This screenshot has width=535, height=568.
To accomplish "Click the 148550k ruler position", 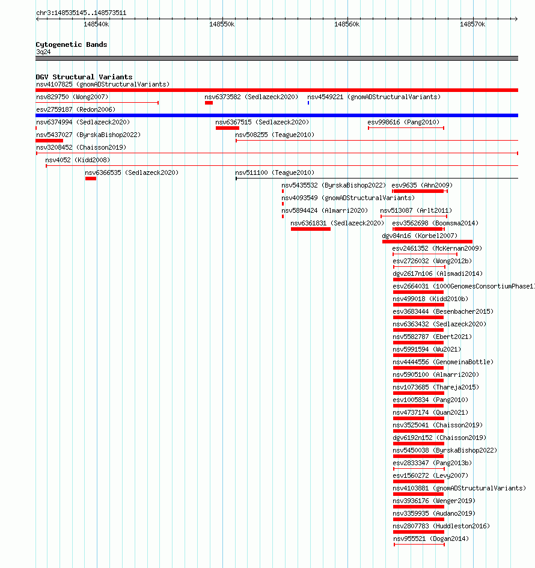I will 222,24.
